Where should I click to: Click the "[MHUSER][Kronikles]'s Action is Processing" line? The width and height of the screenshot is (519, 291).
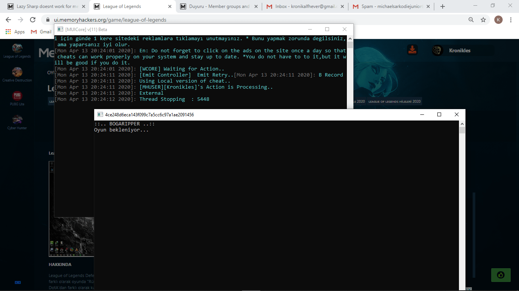[206, 87]
